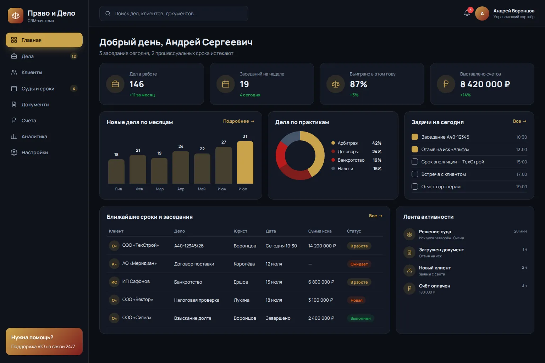
Task: Open Клиенты section
Action: tap(44, 72)
